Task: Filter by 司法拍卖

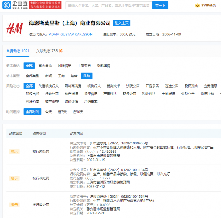Action: pos(33,102)
